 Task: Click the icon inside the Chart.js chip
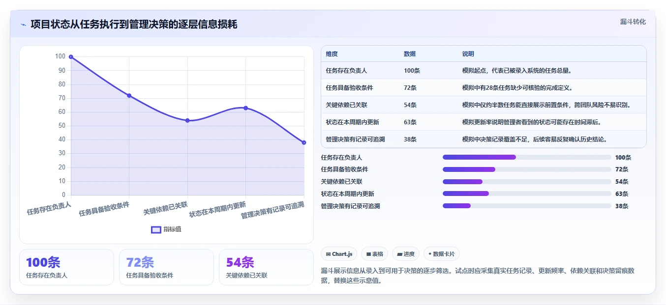tap(328, 254)
